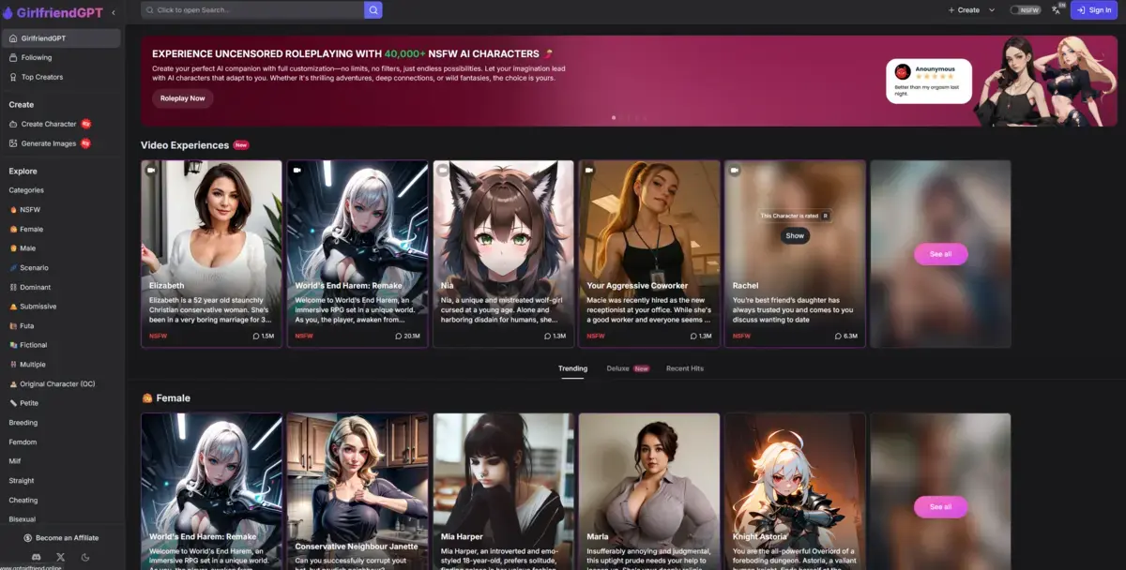Toggle dark mode moon icon

click(85, 557)
